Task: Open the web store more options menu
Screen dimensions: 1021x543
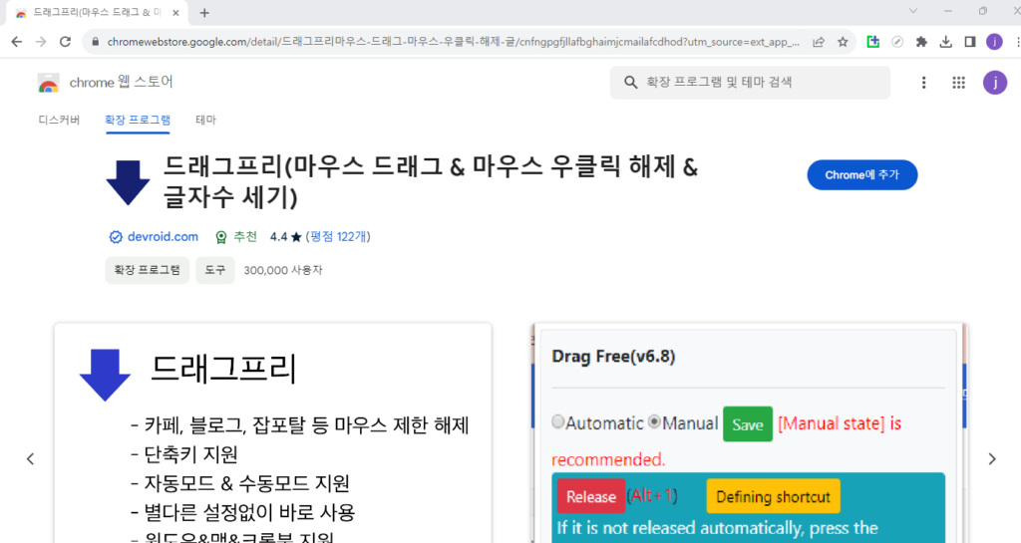Action: [x=923, y=83]
